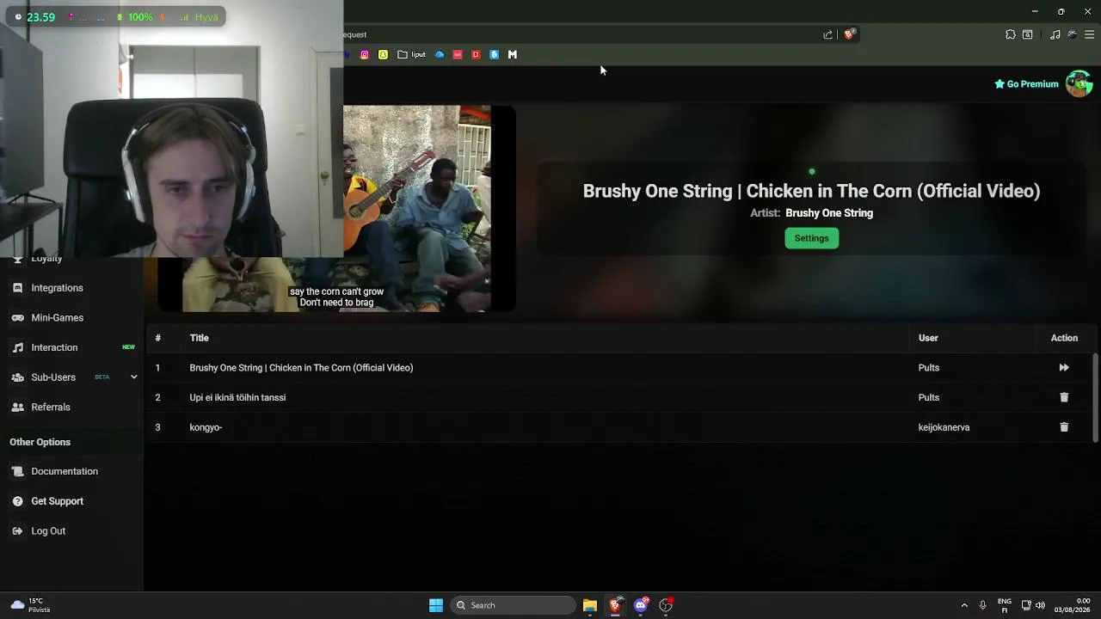
Task: Click the User column header
Action: point(928,338)
